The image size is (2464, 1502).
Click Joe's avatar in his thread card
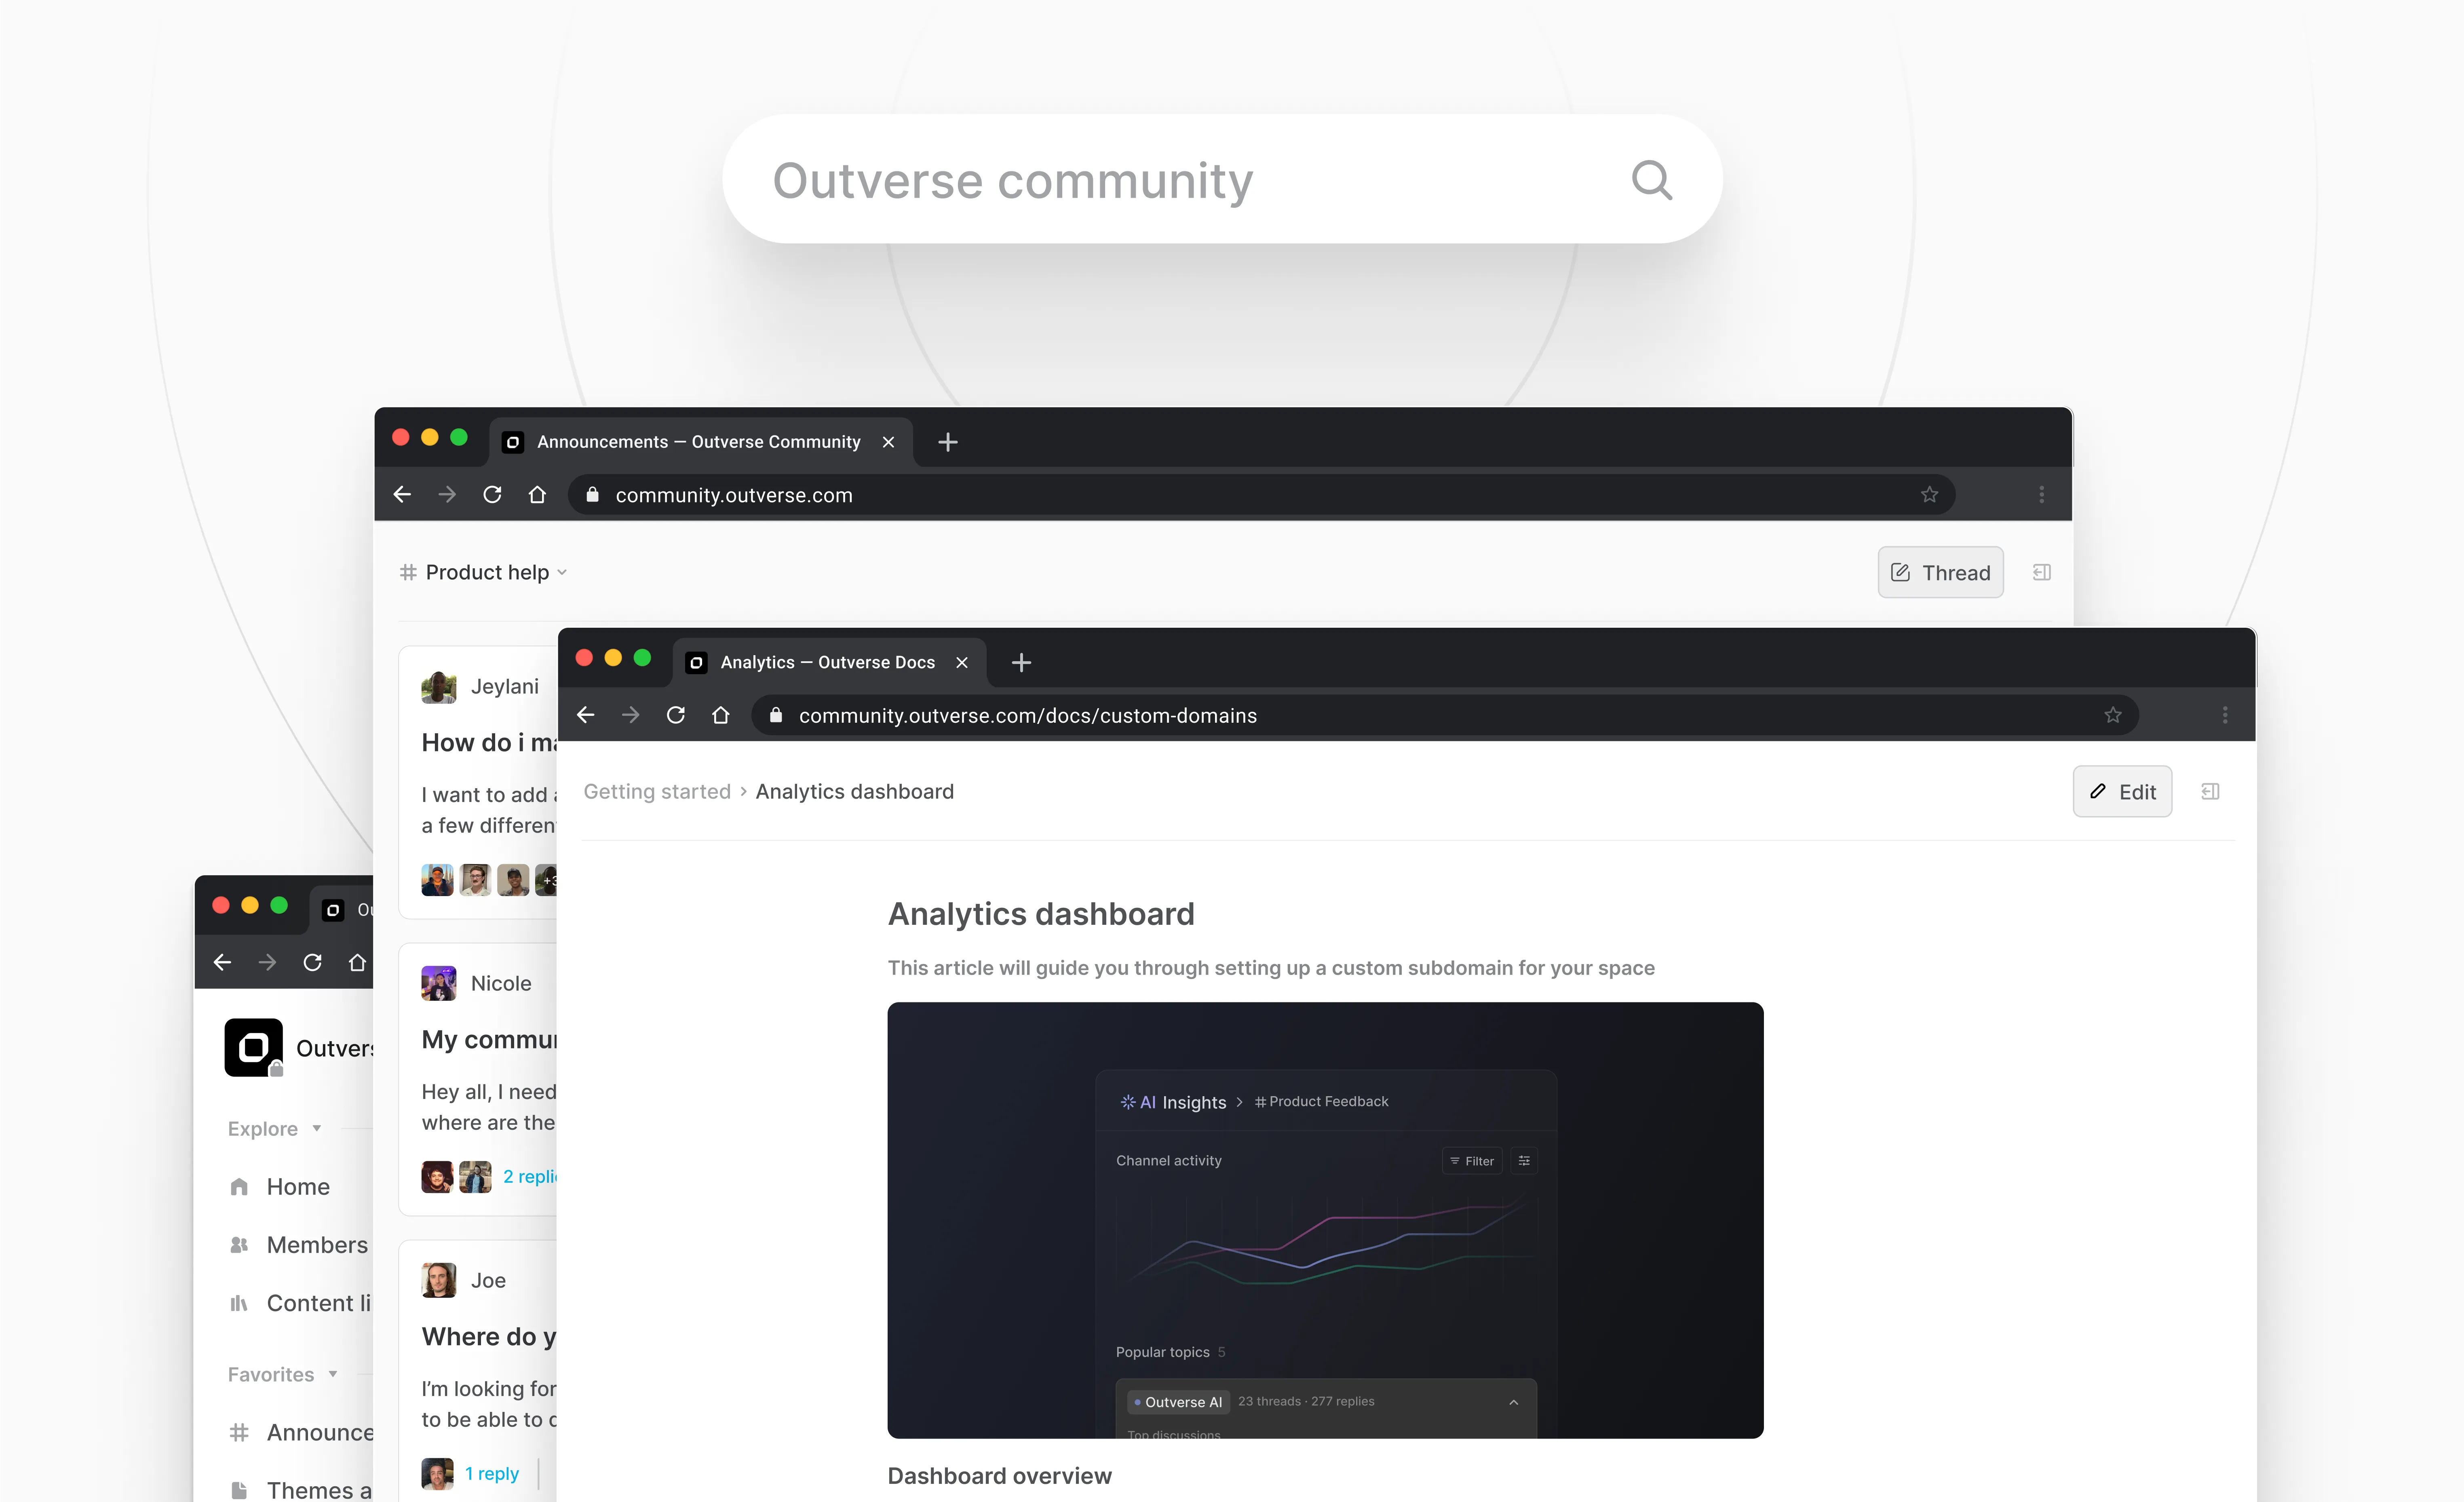click(x=438, y=1280)
